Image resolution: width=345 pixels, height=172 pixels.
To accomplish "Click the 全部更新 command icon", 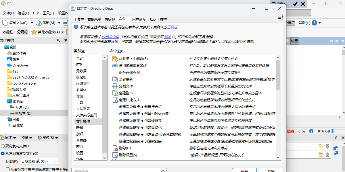I will [x=115, y=79].
